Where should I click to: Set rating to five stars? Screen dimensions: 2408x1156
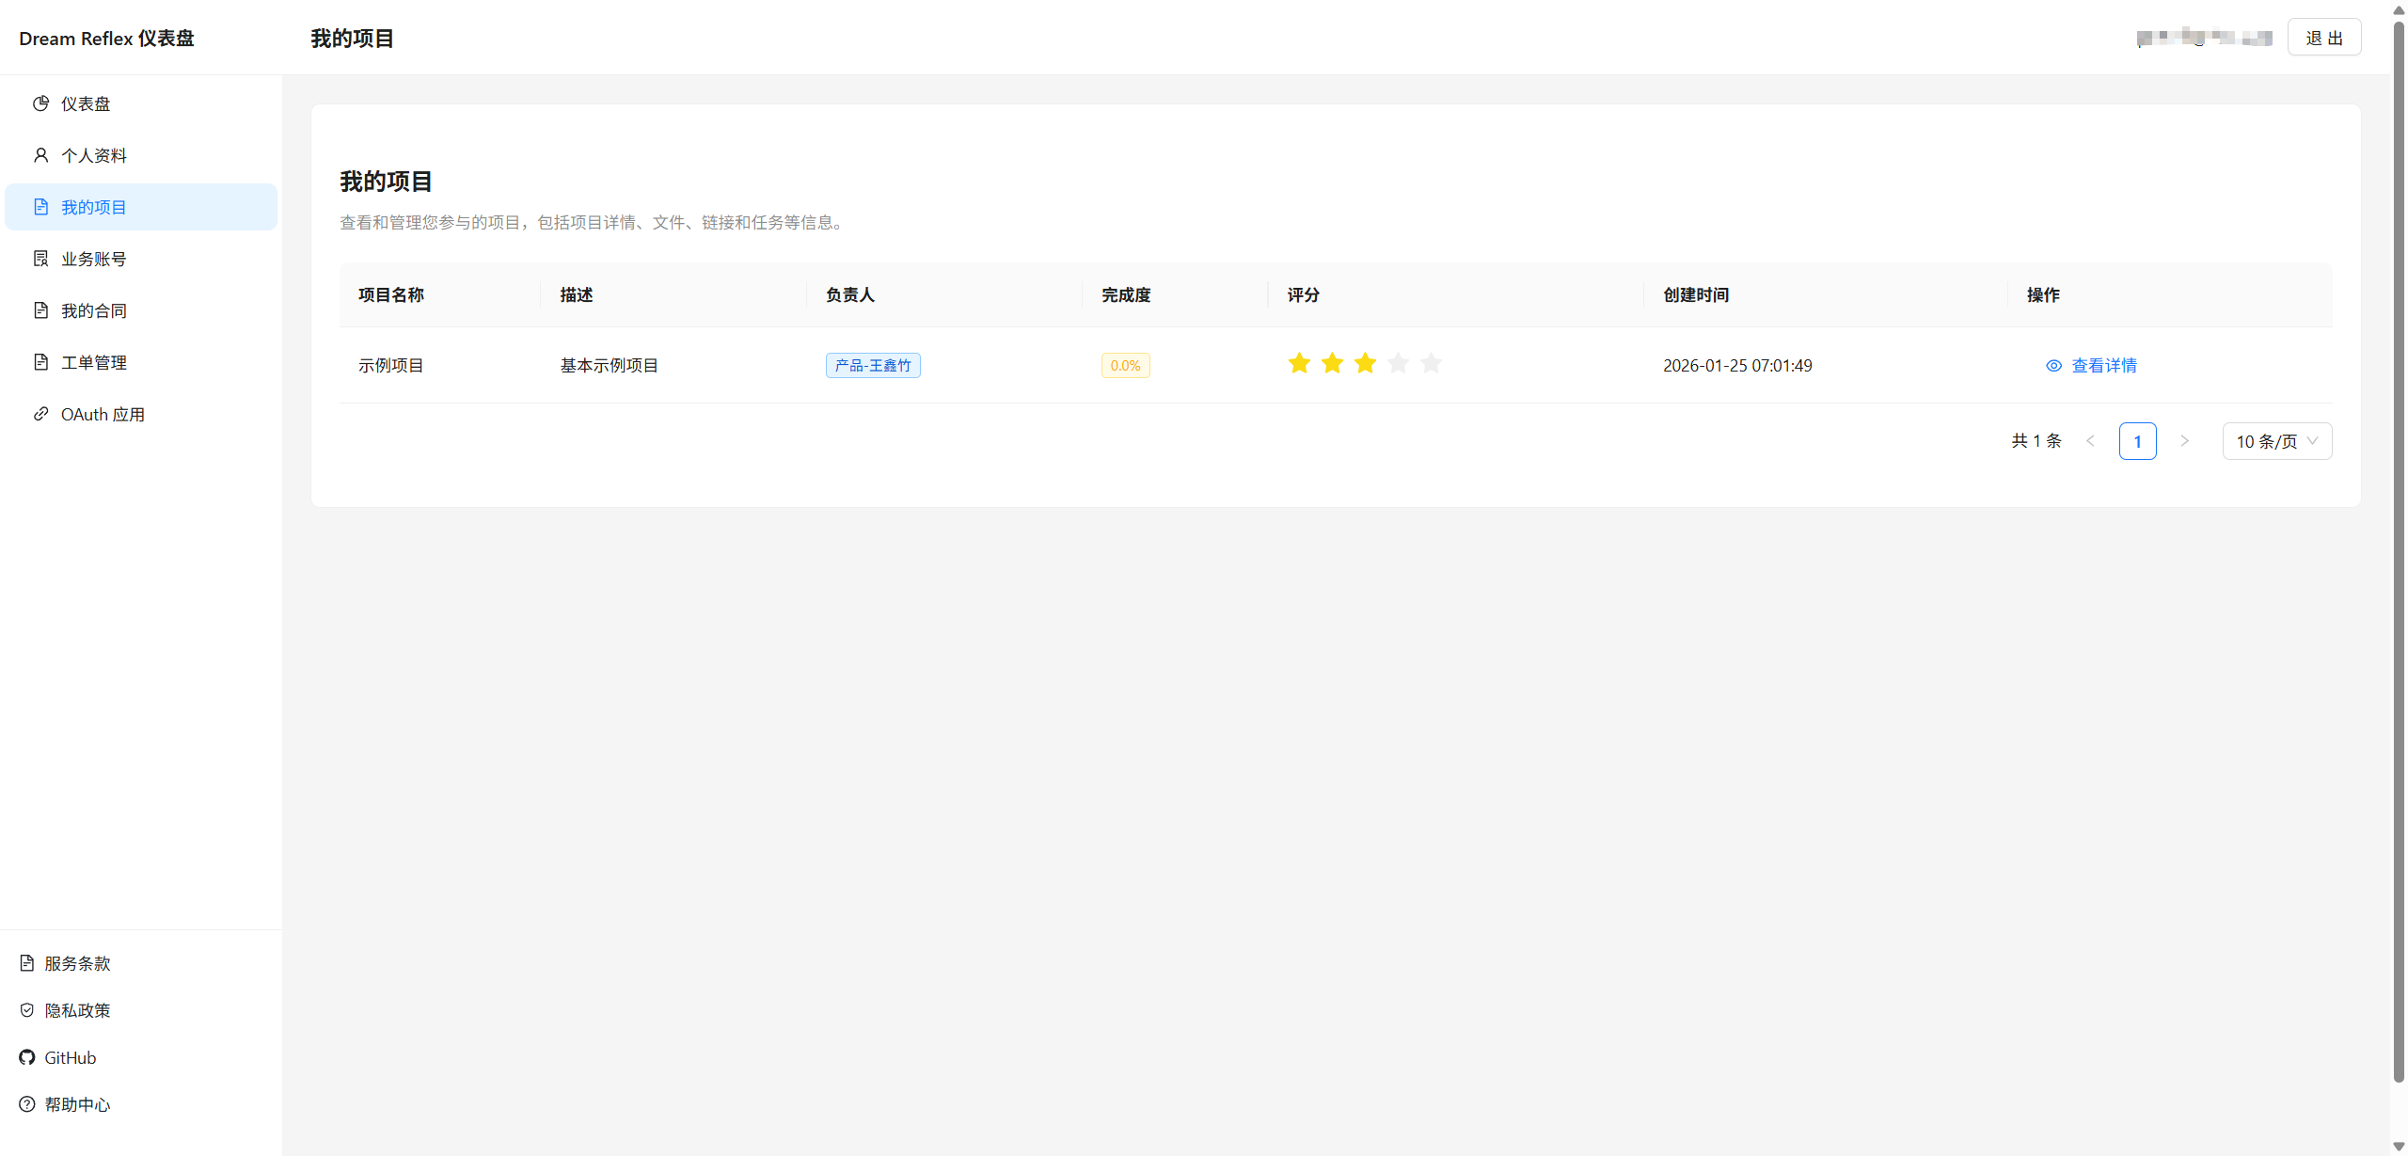pos(1431,363)
